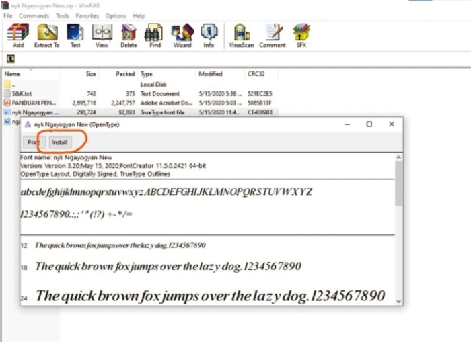Sort list by Size column header
The width and height of the screenshot is (471, 342).
coord(79,74)
